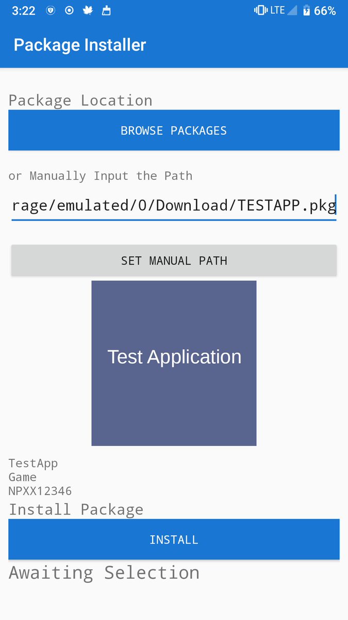Tap the shield icon in status bar
Viewport: 348px width, 620px height.
coord(51,10)
